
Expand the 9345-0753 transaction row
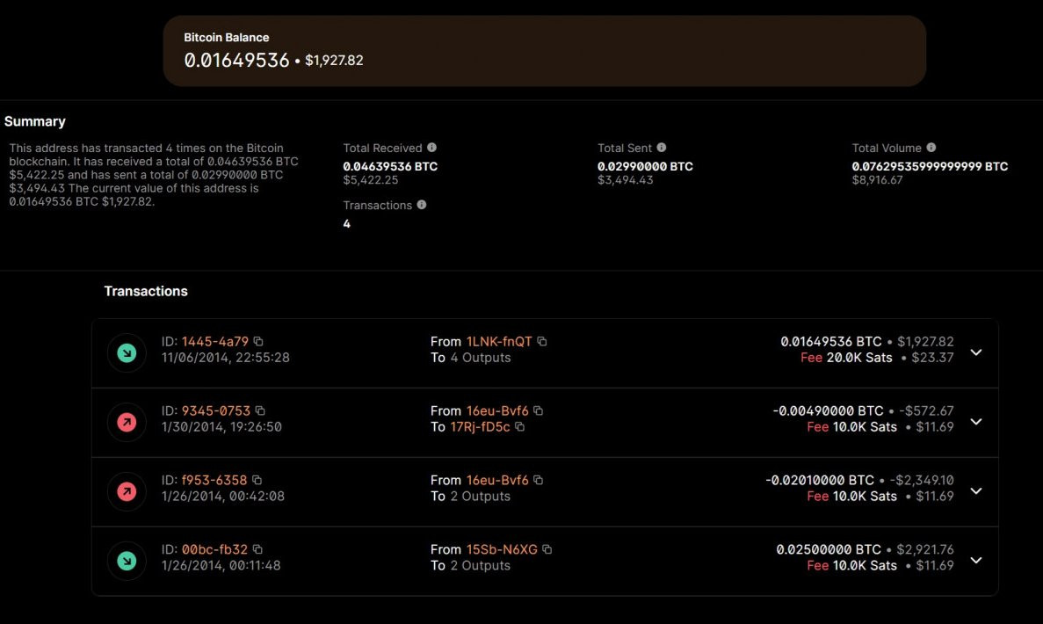click(x=975, y=422)
